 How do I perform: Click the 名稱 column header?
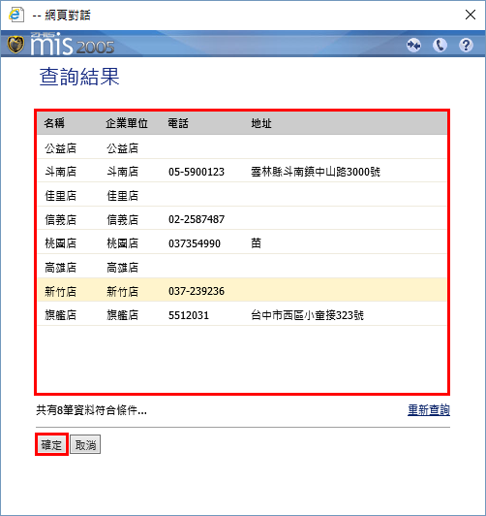point(54,123)
